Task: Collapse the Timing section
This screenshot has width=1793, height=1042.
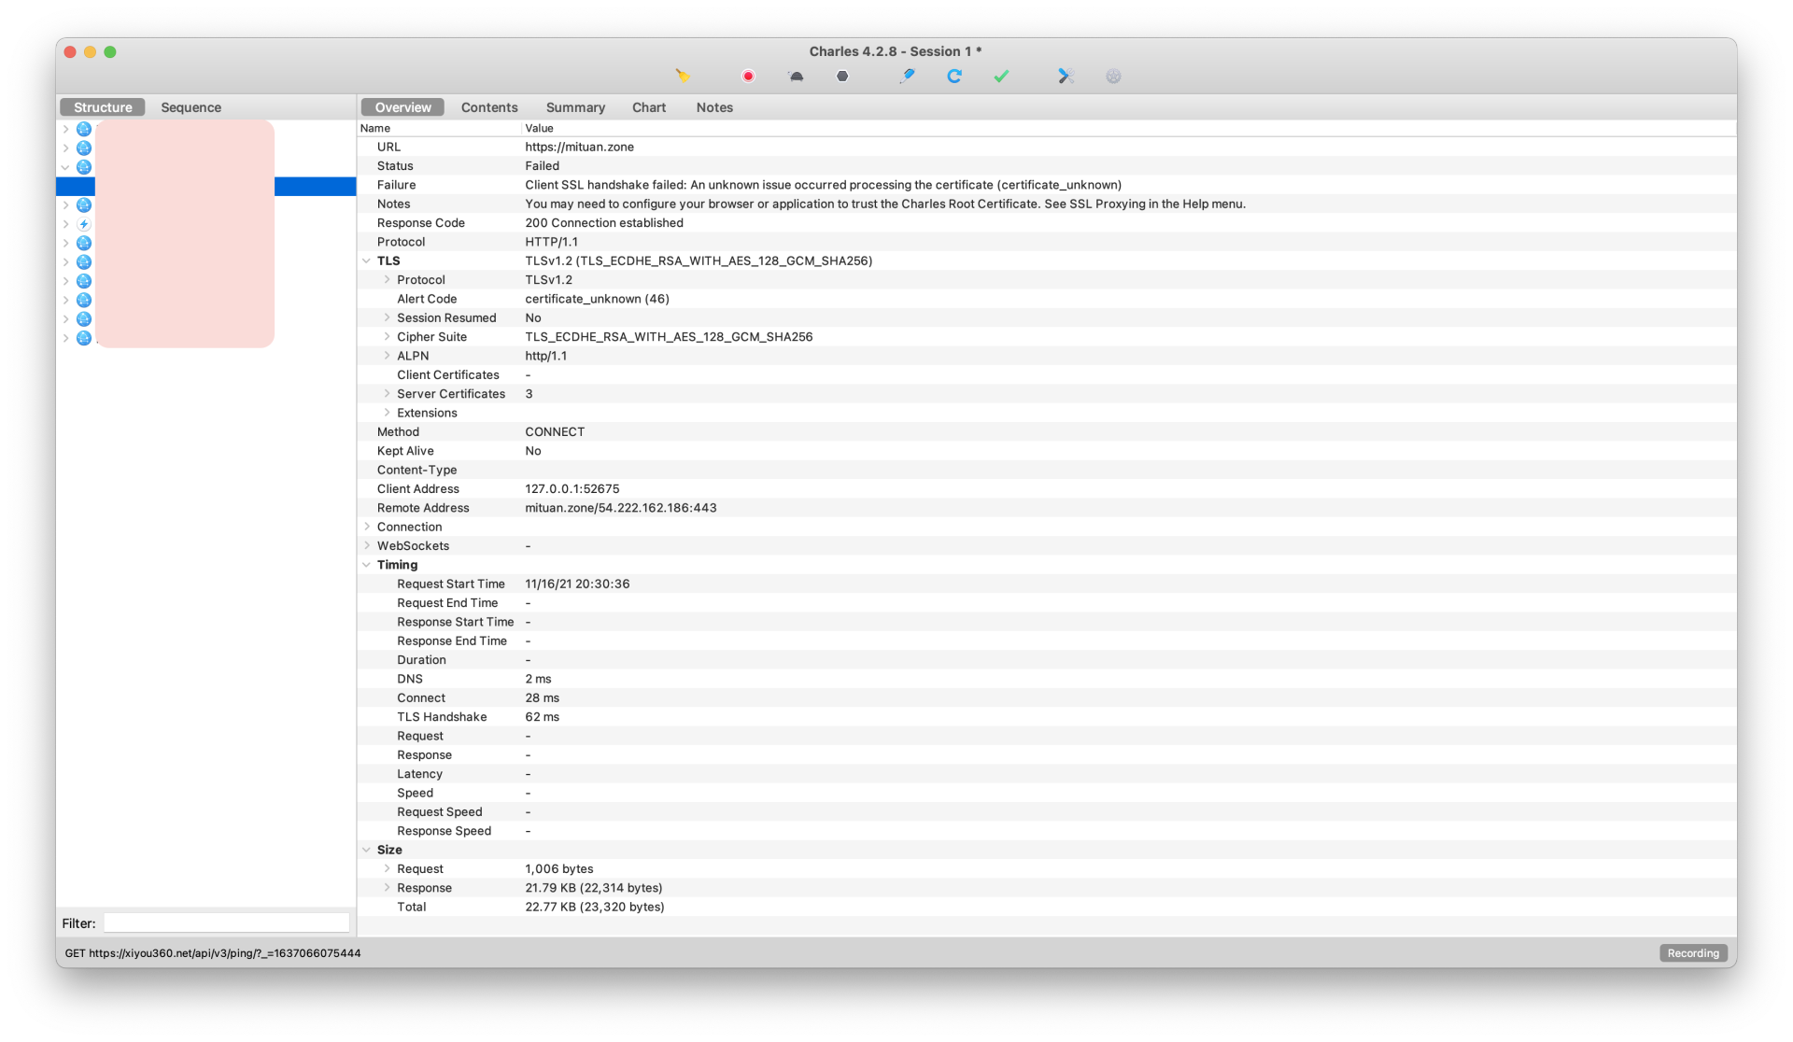Action: 367,565
